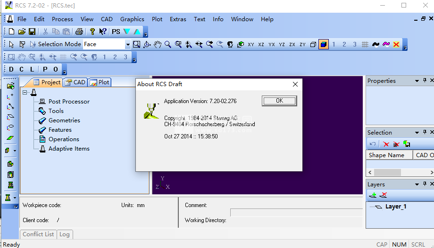
Task: Switch view to ZY plane
Action: (302, 44)
